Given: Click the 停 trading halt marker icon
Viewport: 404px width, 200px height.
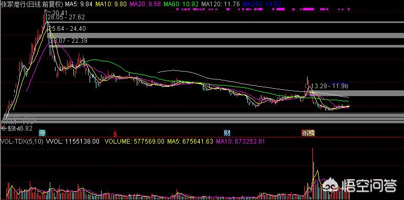Looking at the screenshot, I should [x=42, y=133].
